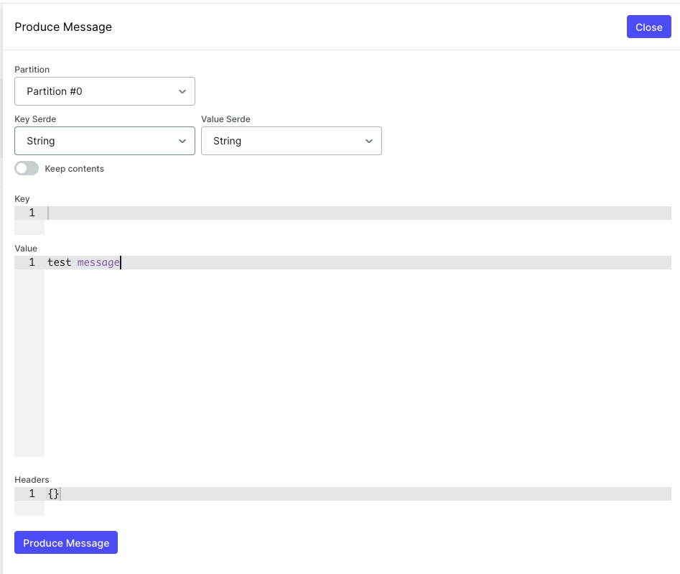
Task: Click the Headers section label
Action: click(32, 479)
